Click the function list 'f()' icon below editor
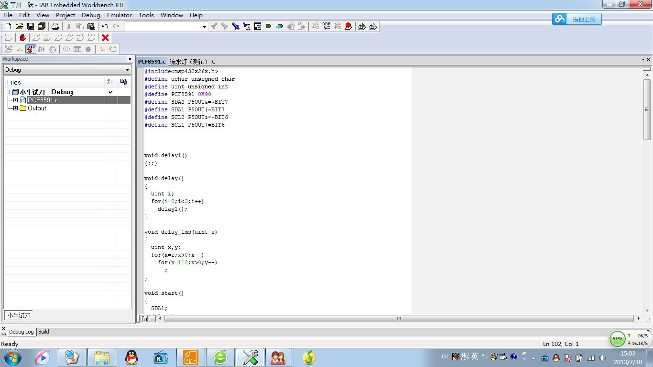This screenshot has width=653, height=367. tap(144, 319)
